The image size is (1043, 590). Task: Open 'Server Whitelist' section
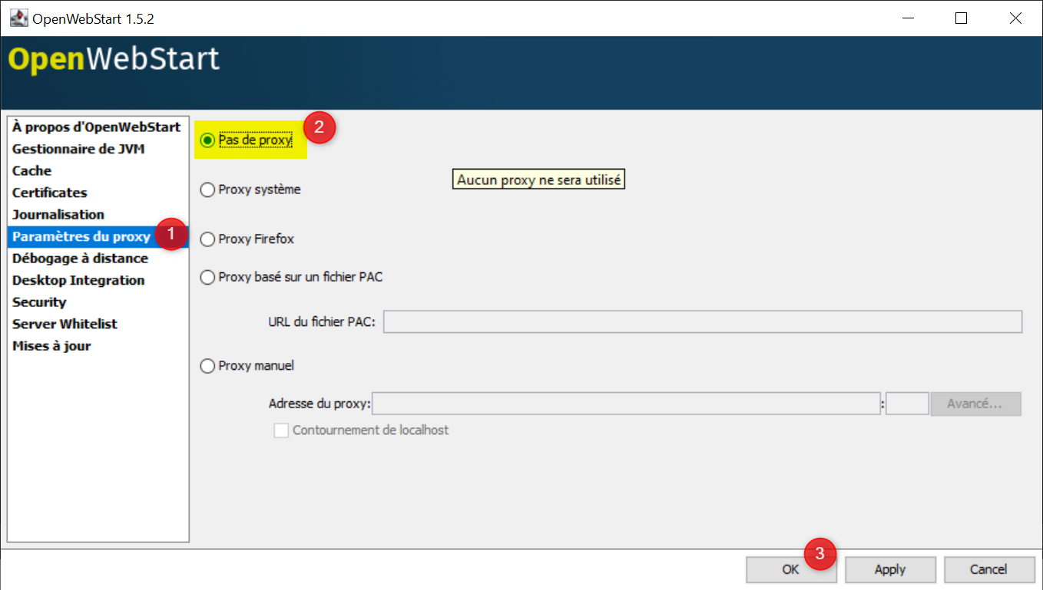[x=65, y=324]
